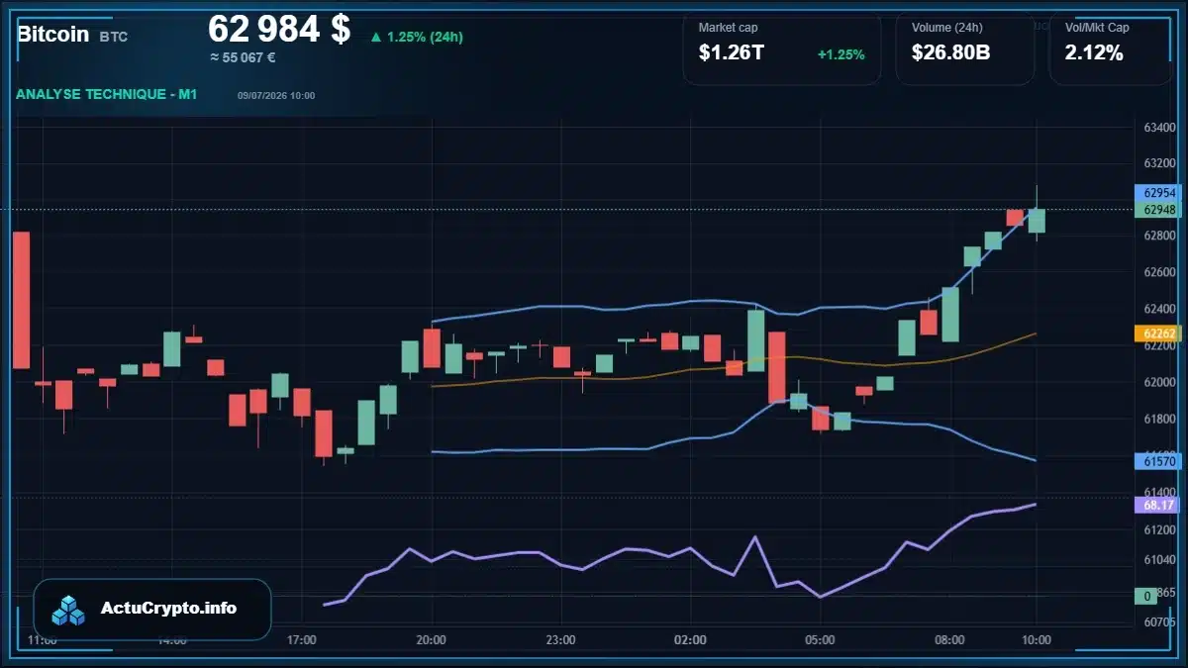This screenshot has width=1188, height=668.
Task: Open the Market cap $1.26T card
Action: [x=782, y=48]
